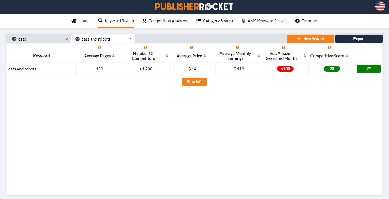Close the "cats" search tab
The image size is (389, 199).
coord(67,39)
